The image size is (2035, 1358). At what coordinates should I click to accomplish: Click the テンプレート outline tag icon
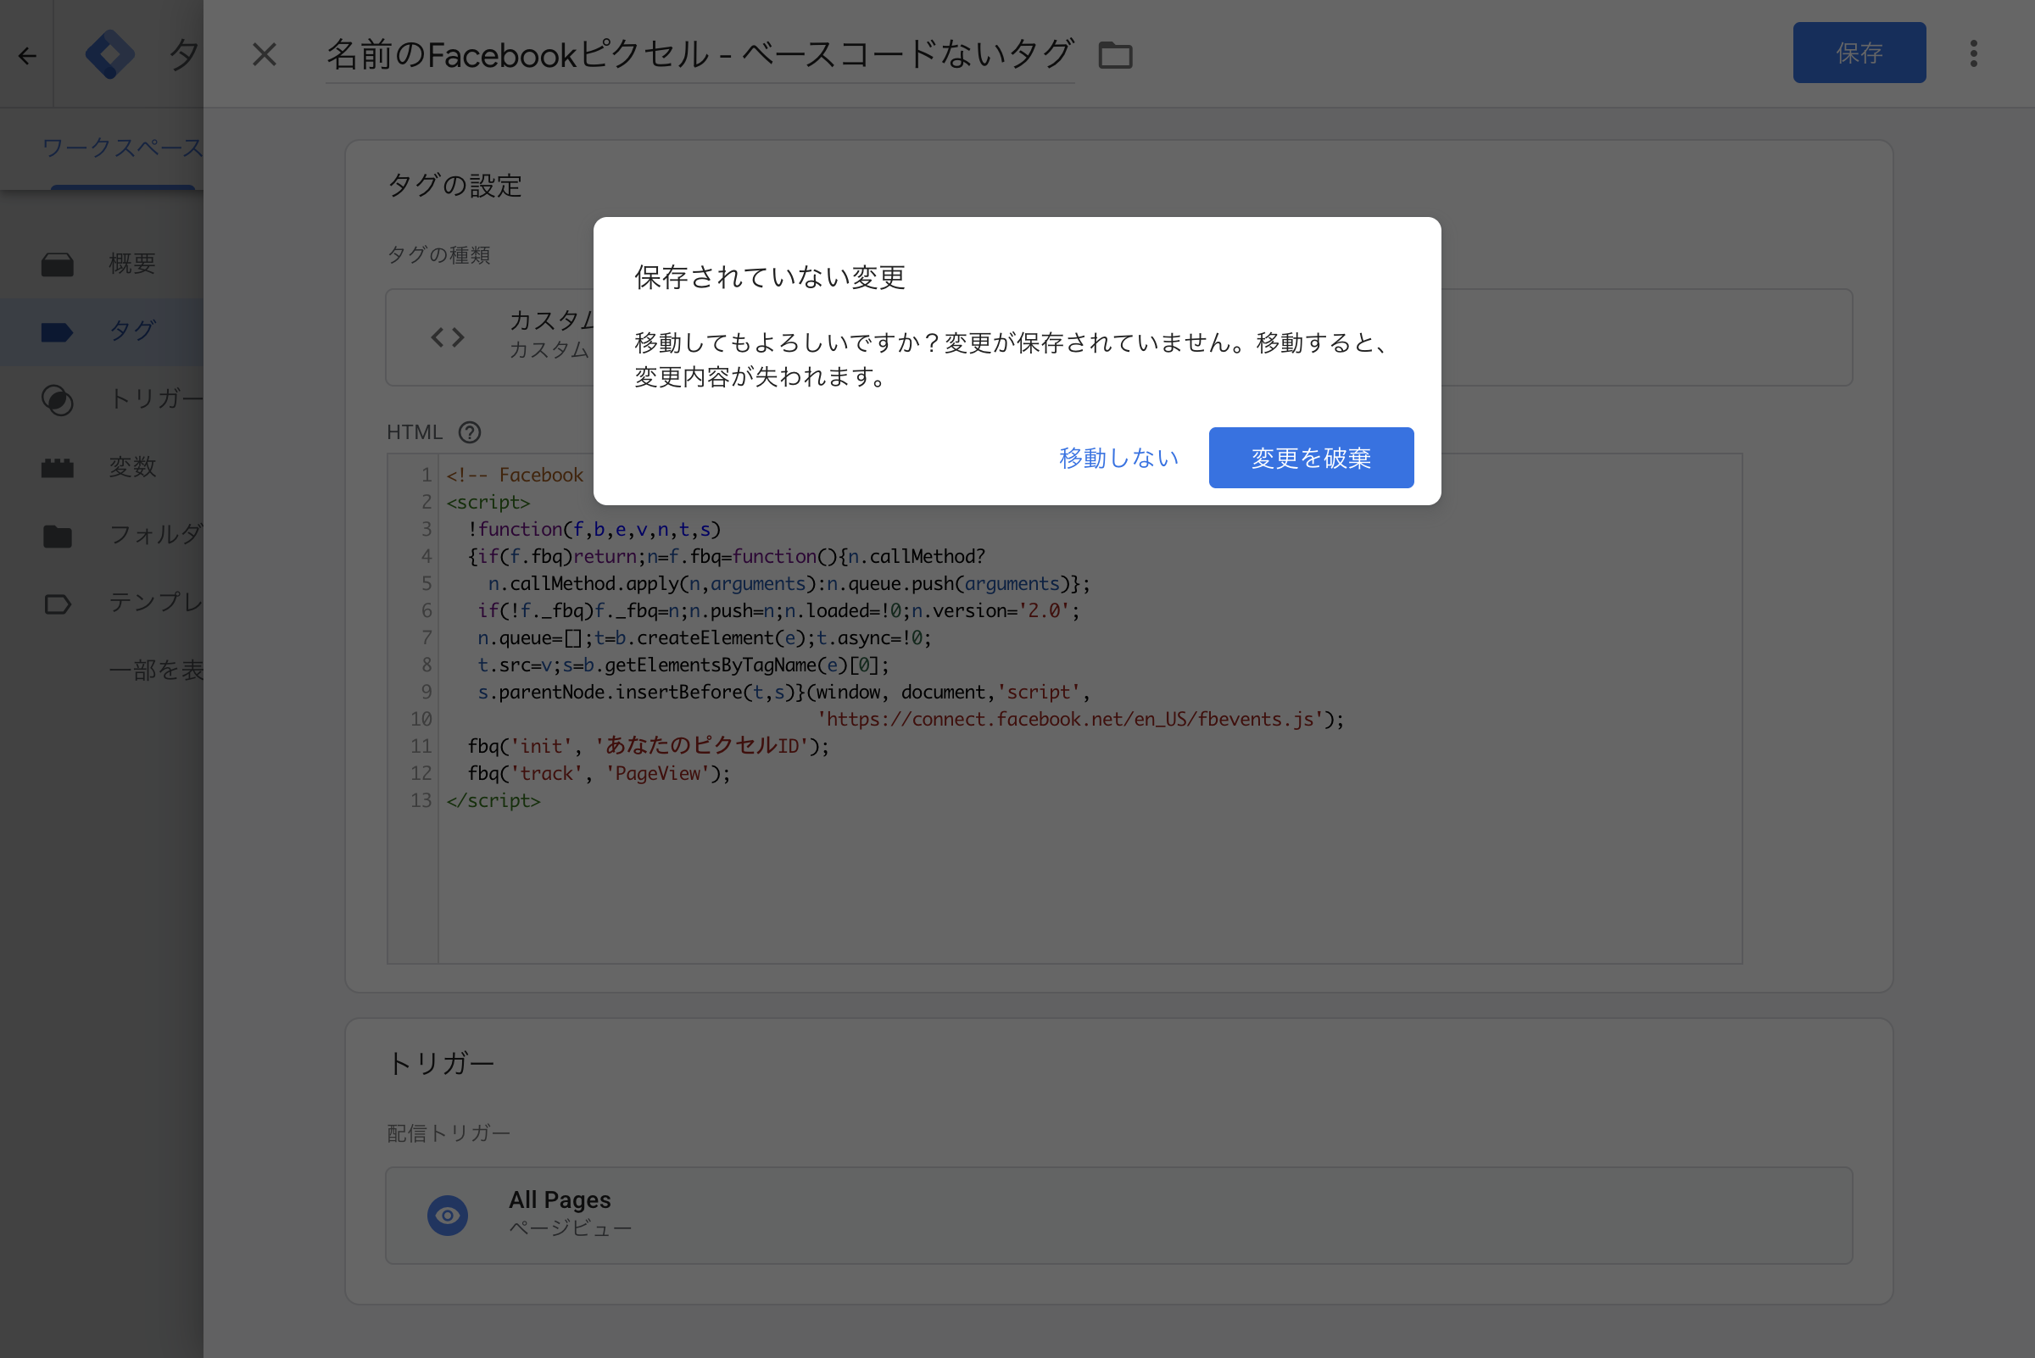pyautogui.click(x=57, y=604)
